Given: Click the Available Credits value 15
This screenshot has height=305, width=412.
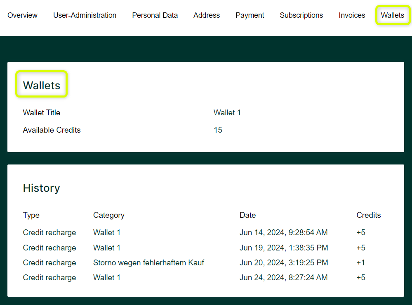Looking at the screenshot, I should click(218, 130).
